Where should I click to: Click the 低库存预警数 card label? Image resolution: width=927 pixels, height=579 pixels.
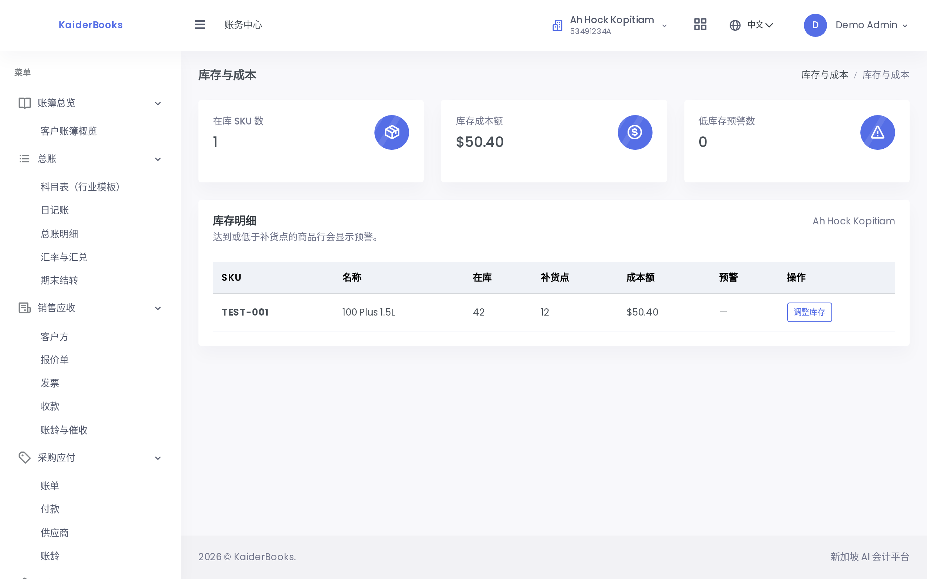[x=727, y=121]
